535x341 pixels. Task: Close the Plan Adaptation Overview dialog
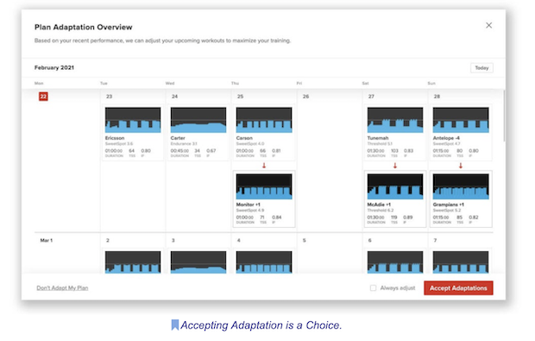coord(488,25)
